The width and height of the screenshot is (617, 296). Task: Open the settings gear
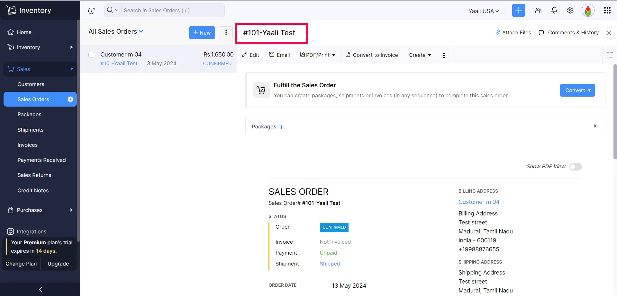click(x=570, y=10)
